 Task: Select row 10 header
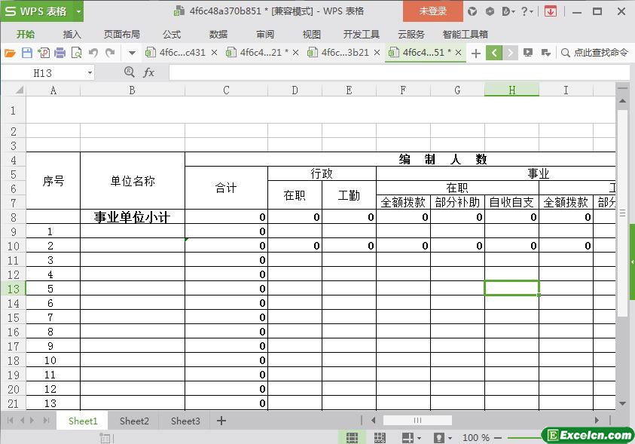(x=14, y=246)
